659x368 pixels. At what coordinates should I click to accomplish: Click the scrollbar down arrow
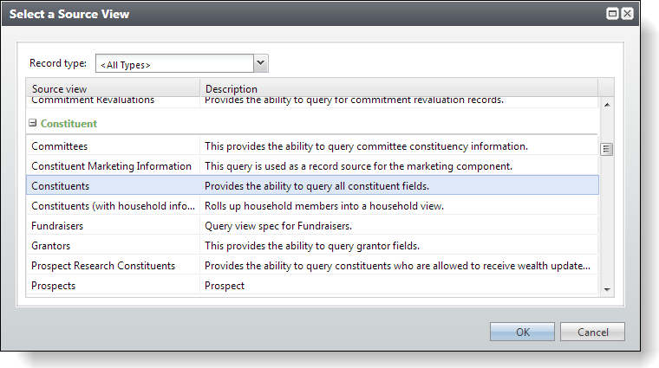tap(607, 289)
